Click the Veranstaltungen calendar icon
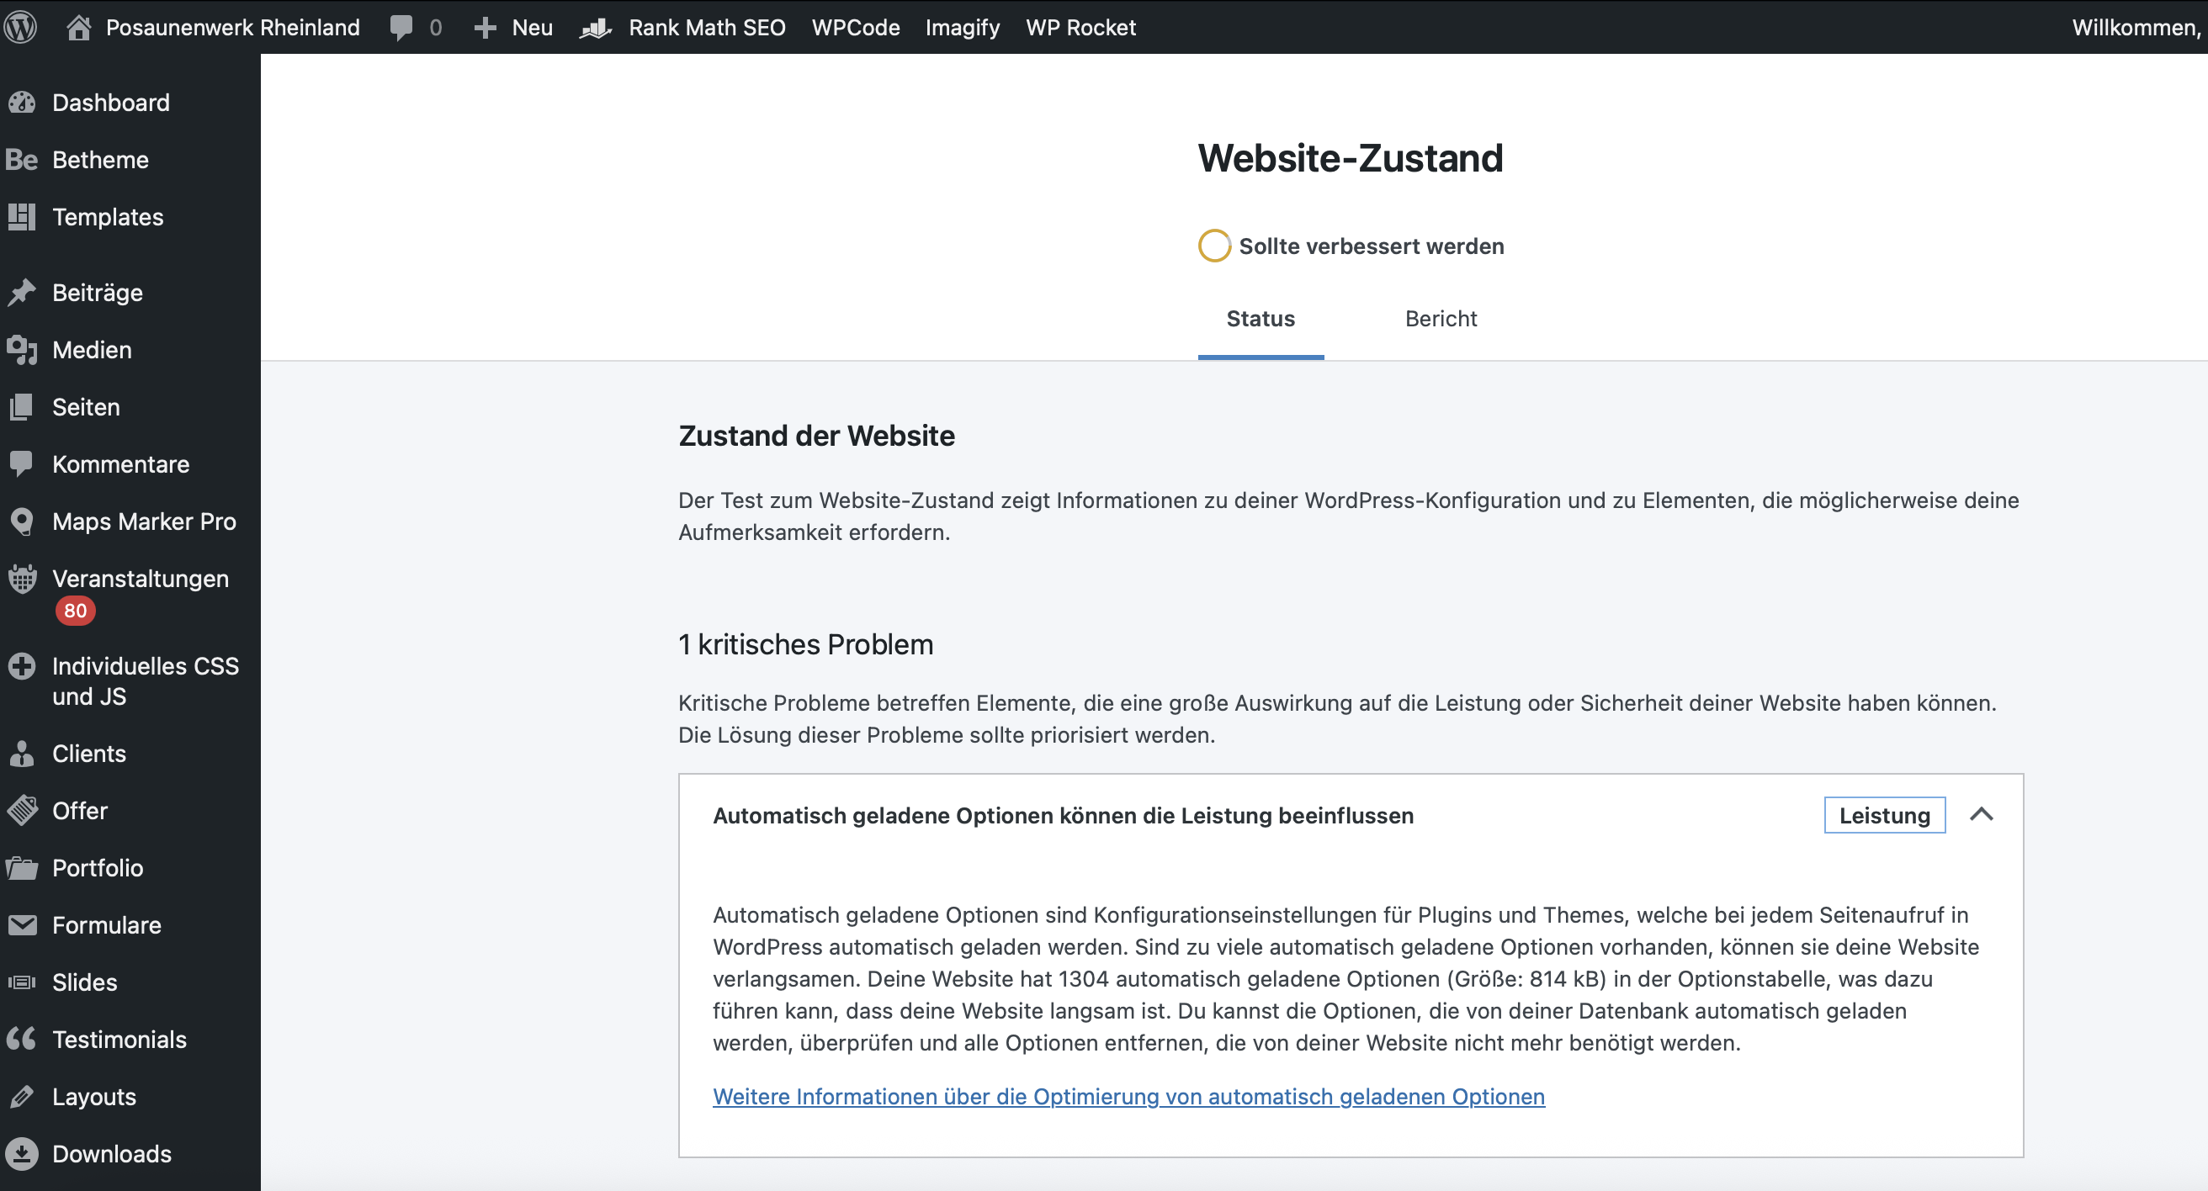2208x1191 pixels. click(x=22, y=580)
